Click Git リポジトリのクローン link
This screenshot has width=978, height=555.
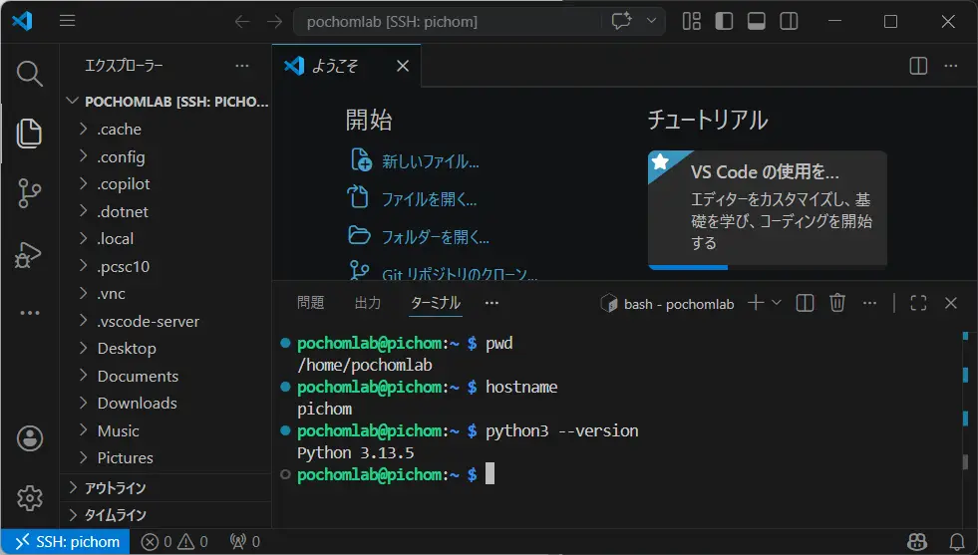click(459, 274)
